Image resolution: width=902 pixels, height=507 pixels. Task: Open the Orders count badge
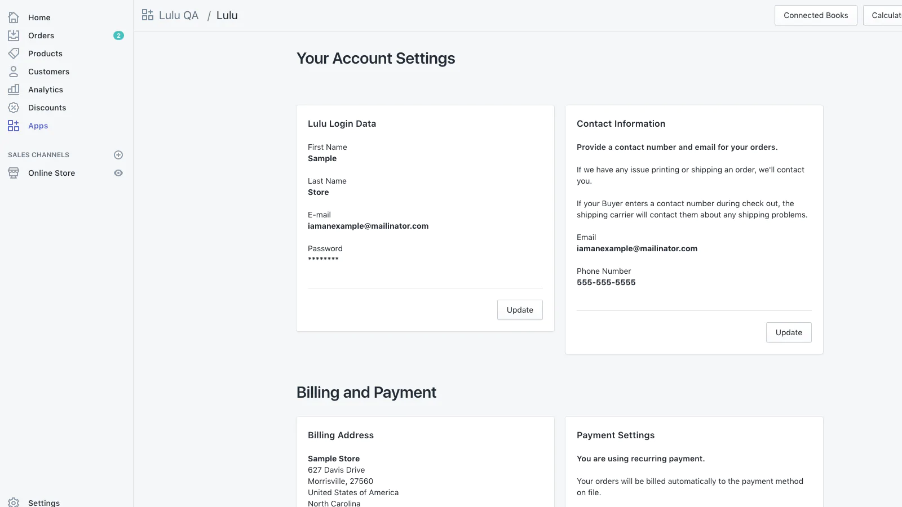coord(118,35)
